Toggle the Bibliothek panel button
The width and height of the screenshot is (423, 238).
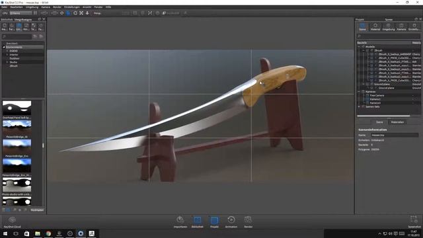[x=197, y=222]
